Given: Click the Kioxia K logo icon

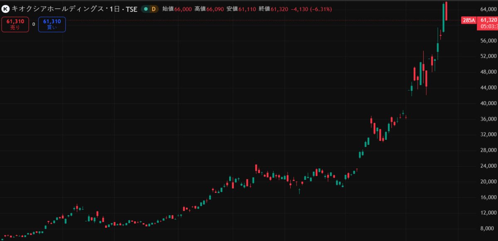Looking at the screenshot, I should (x=6, y=9).
